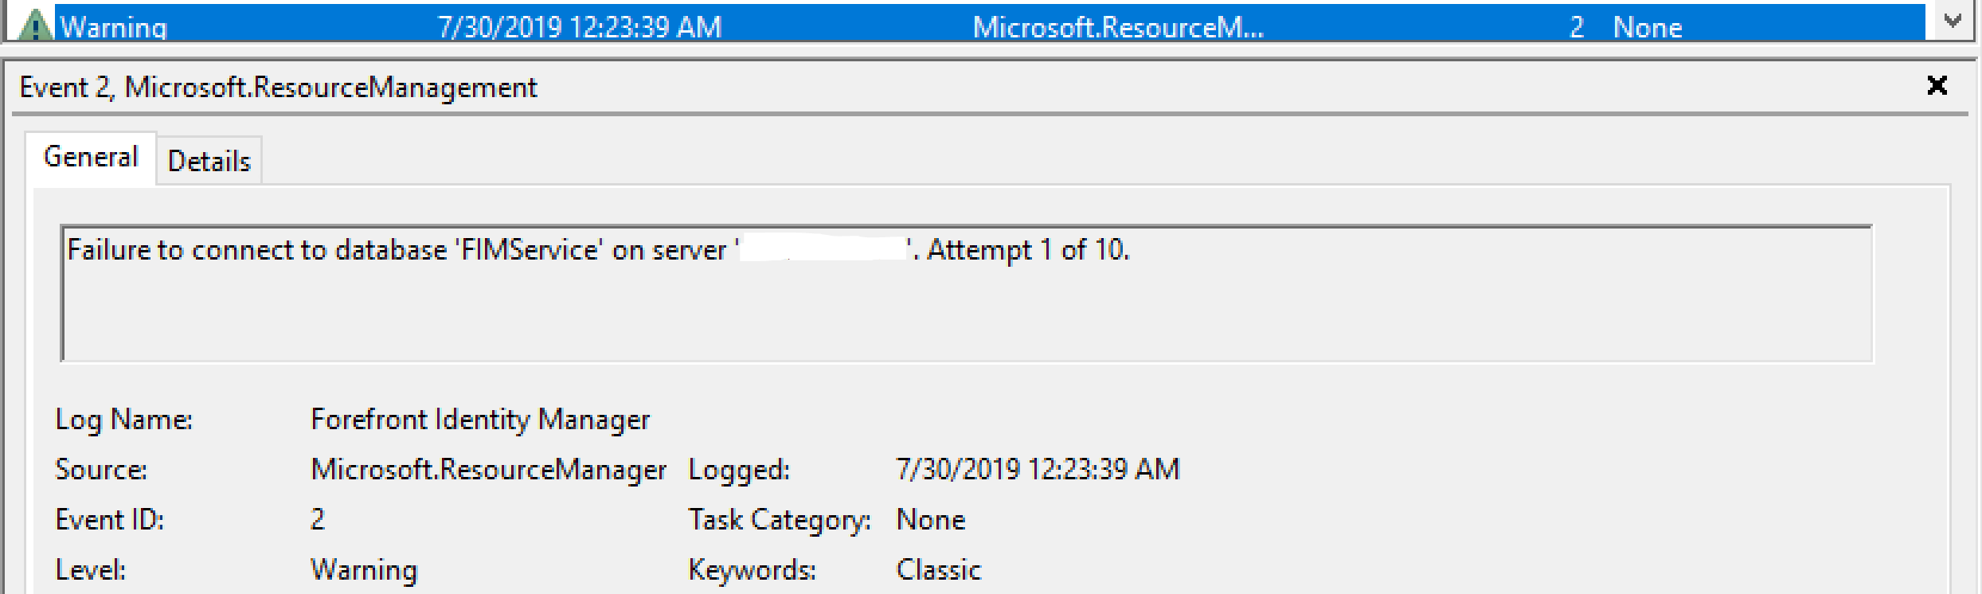Image resolution: width=1982 pixels, height=594 pixels.
Task: Click the Warning level label
Action: tap(365, 569)
